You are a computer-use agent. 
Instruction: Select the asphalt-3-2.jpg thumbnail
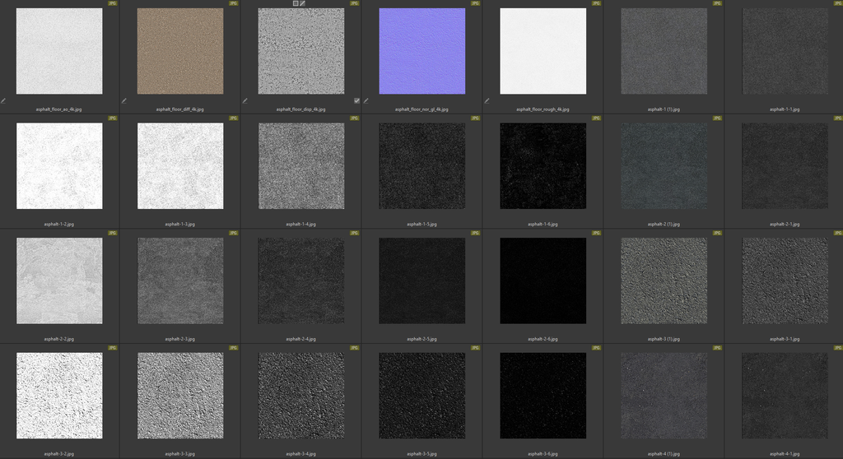59,396
